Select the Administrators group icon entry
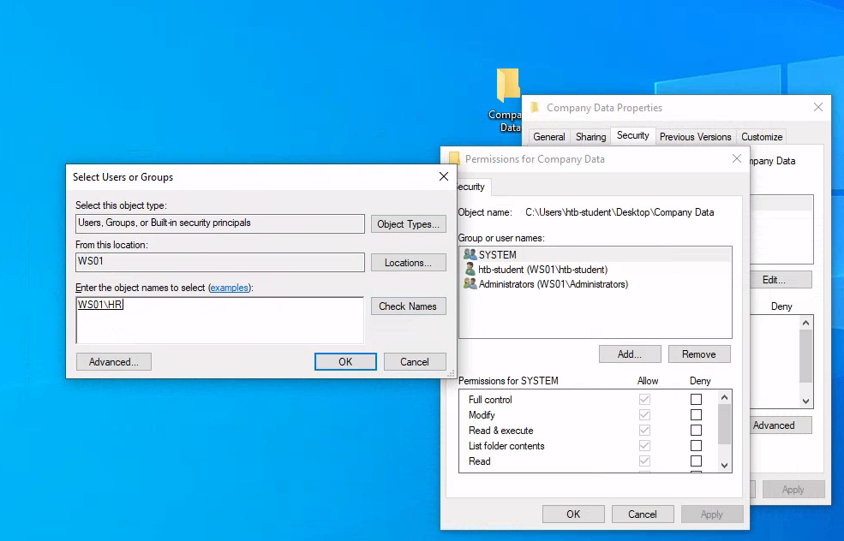 [x=470, y=283]
